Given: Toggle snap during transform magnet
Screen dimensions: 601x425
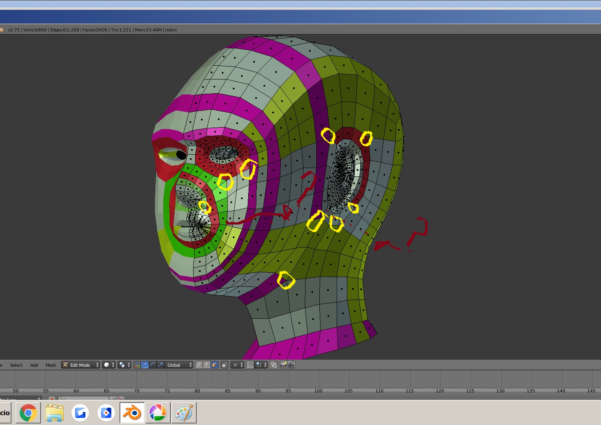Looking at the screenshot, I should (250, 365).
